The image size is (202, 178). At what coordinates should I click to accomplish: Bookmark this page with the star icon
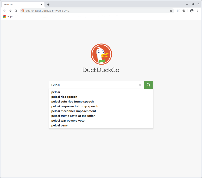[171, 11]
